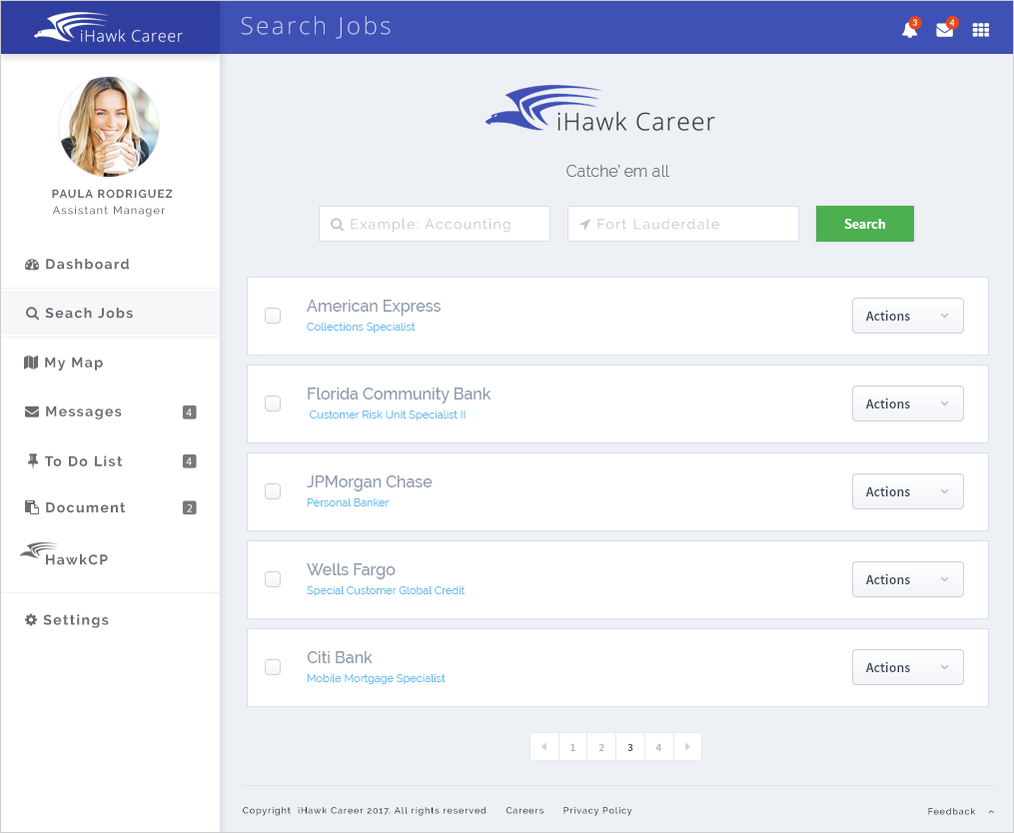The width and height of the screenshot is (1014, 833).
Task: Select Seach Jobs menu item
Action: pyautogui.click(x=110, y=314)
